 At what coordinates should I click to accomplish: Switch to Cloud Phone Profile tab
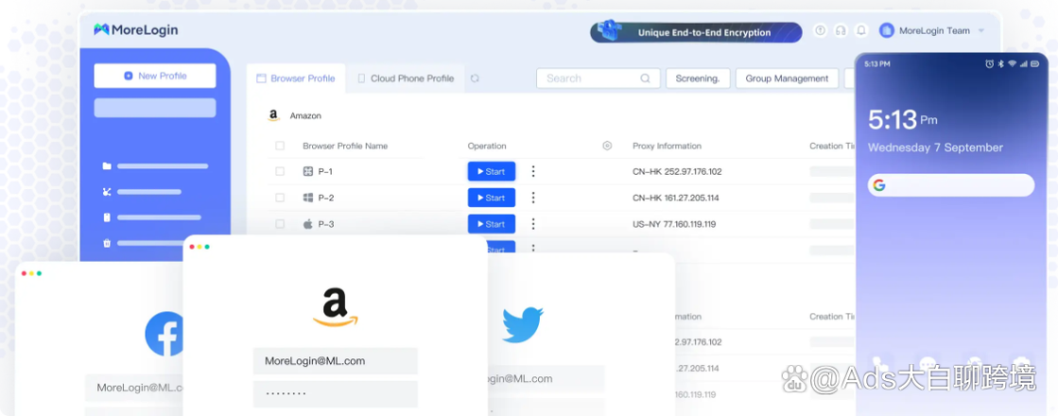click(x=405, y=78)
